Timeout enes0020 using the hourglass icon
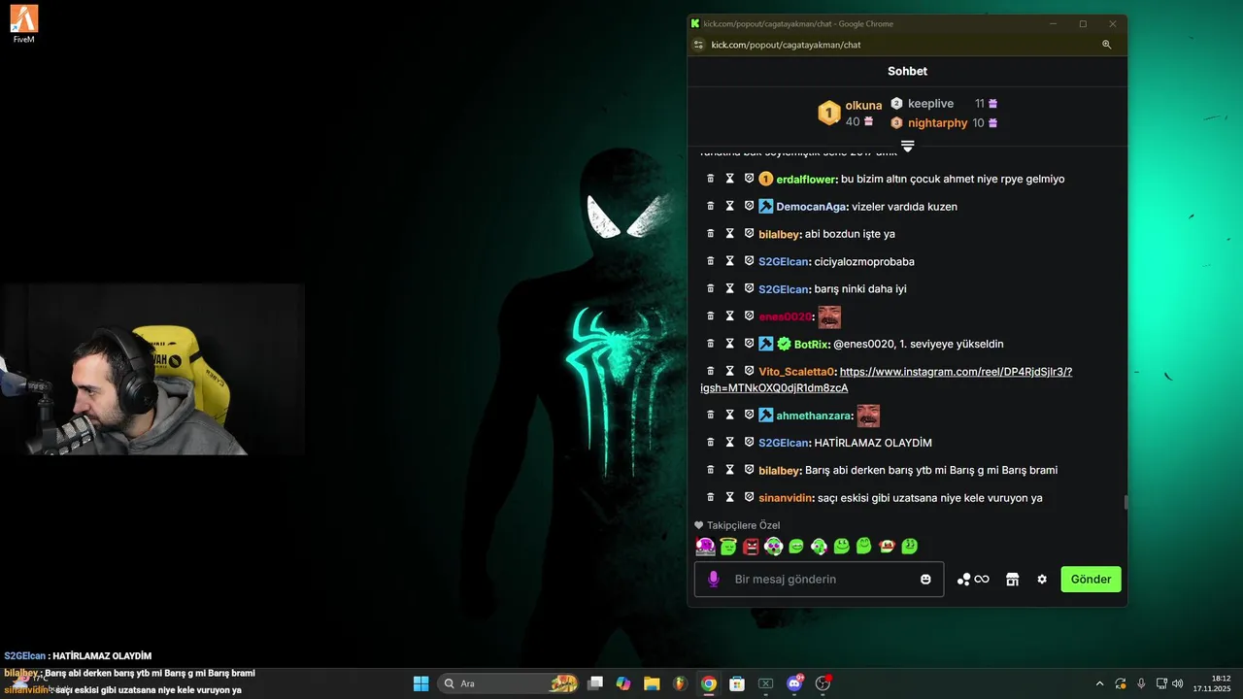The width and height of the screenshot is (1243, 699). coord(730,316)
